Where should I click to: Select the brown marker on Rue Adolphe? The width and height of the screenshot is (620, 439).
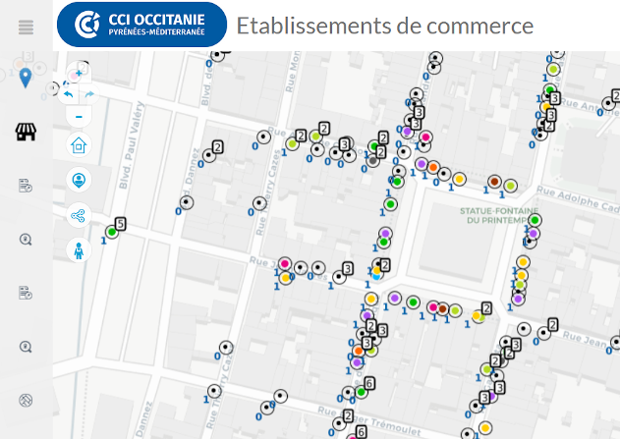(x=494, y=182)
